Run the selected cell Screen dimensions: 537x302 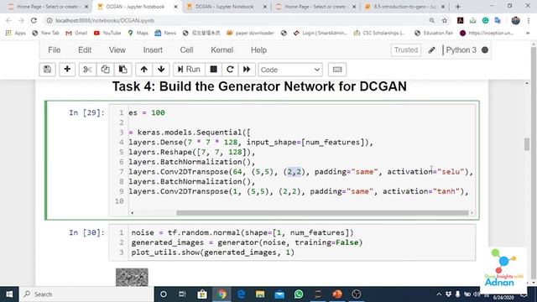pos(189,70)
